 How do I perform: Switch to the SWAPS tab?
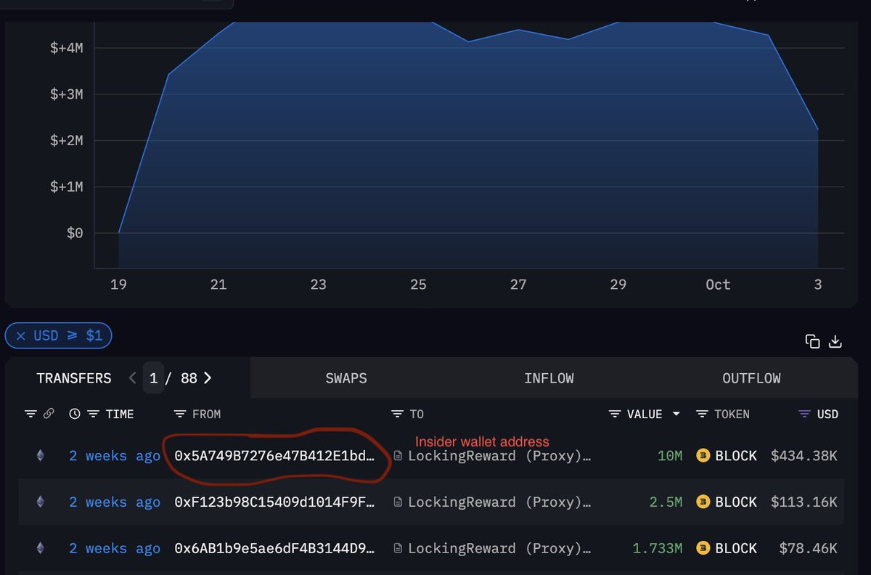pyautogui.click(x=345, y=378)
